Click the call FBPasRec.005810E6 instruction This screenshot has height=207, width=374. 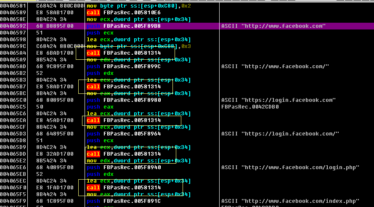tap(124, 12)
